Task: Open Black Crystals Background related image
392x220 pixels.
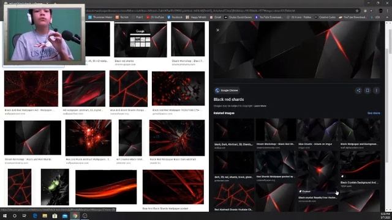Action: (360, 166)
